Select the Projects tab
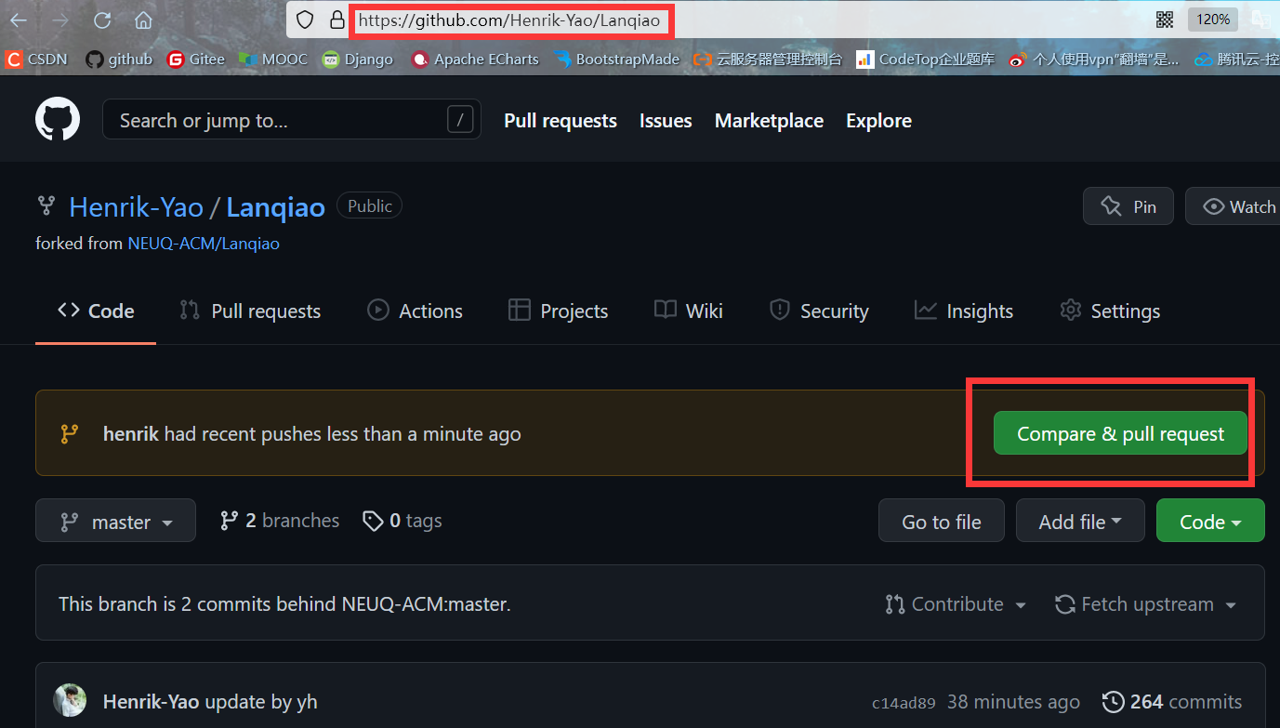 pos(558,311)
